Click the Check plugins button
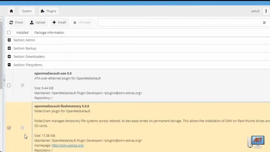The height and width of the screenshot is (152, 270). tap(16, 22)
